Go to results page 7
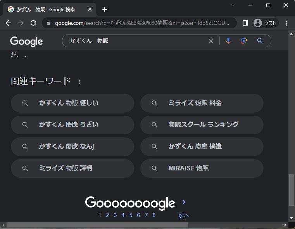This screenshot has height=229, width=295. pyautogui.click(x=146, y=215)
